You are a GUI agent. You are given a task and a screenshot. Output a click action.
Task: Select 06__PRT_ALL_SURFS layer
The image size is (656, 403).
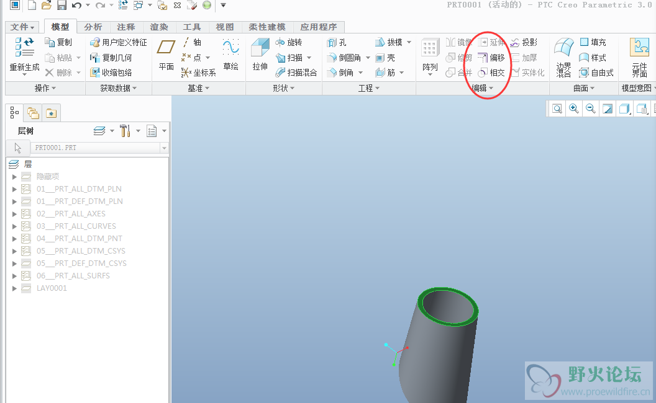tap(73, 276)
